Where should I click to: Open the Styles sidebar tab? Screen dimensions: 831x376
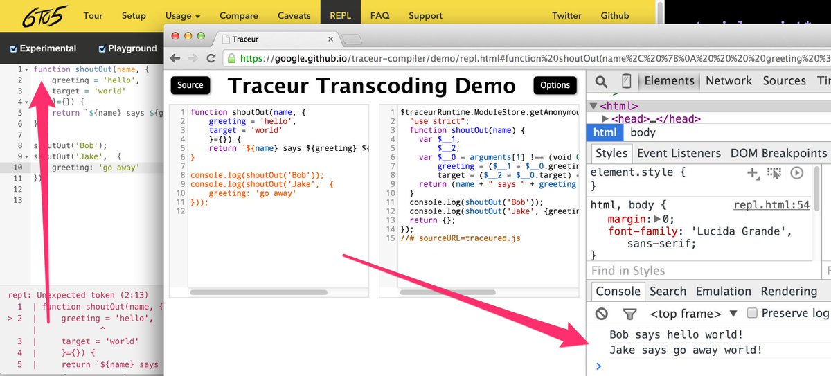(x=611, y=153)
